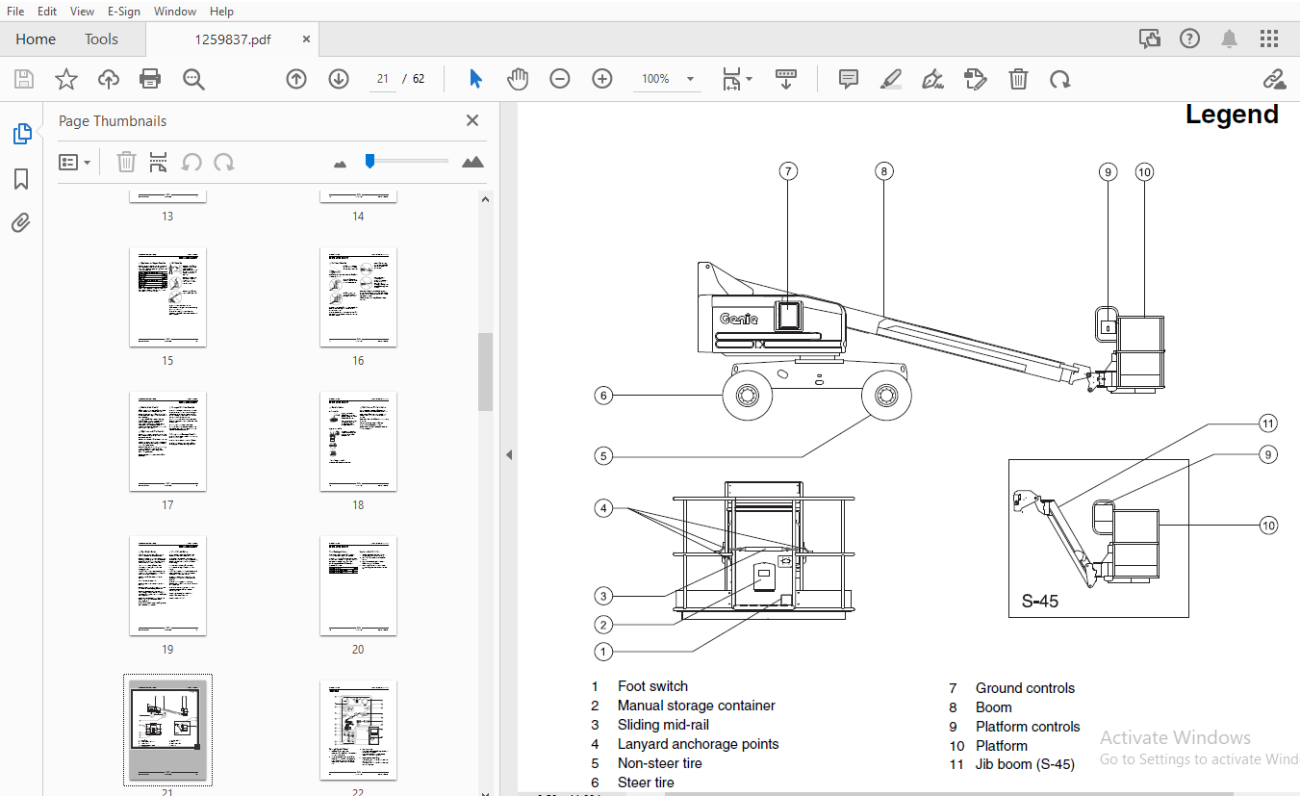
Task: Select page 16 thumbnail
Action: [358, 297]
